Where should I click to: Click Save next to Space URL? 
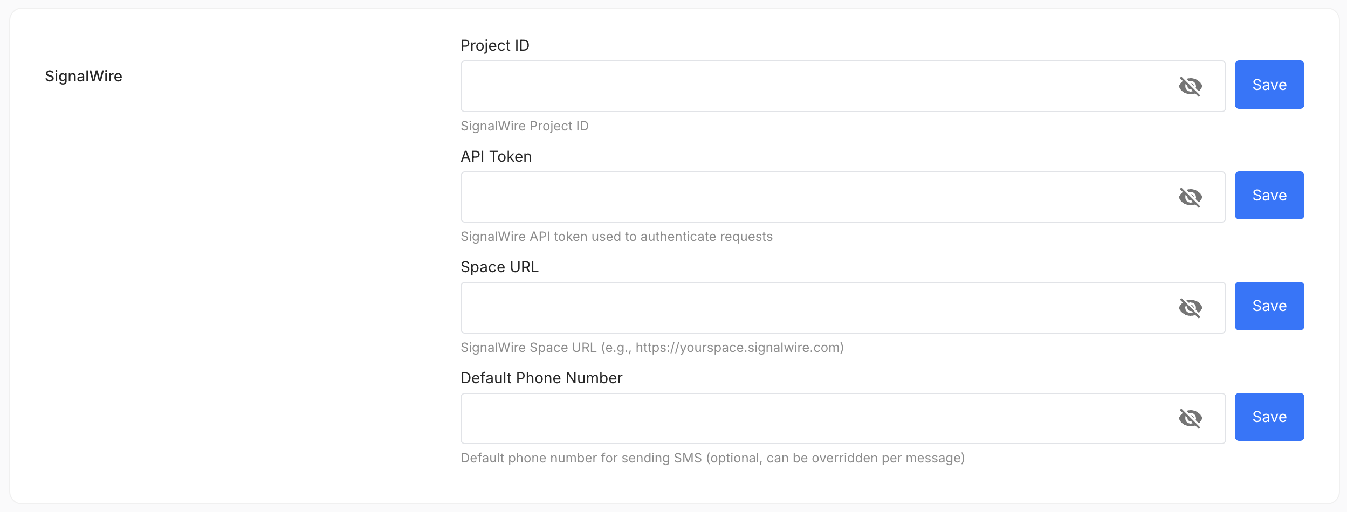pos(1269,306)
